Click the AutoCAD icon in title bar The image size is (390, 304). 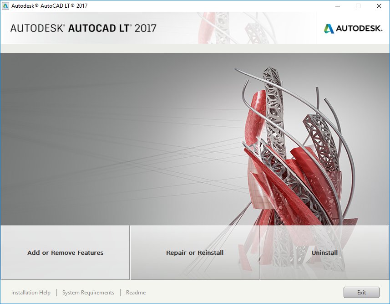tap(5, 6)
